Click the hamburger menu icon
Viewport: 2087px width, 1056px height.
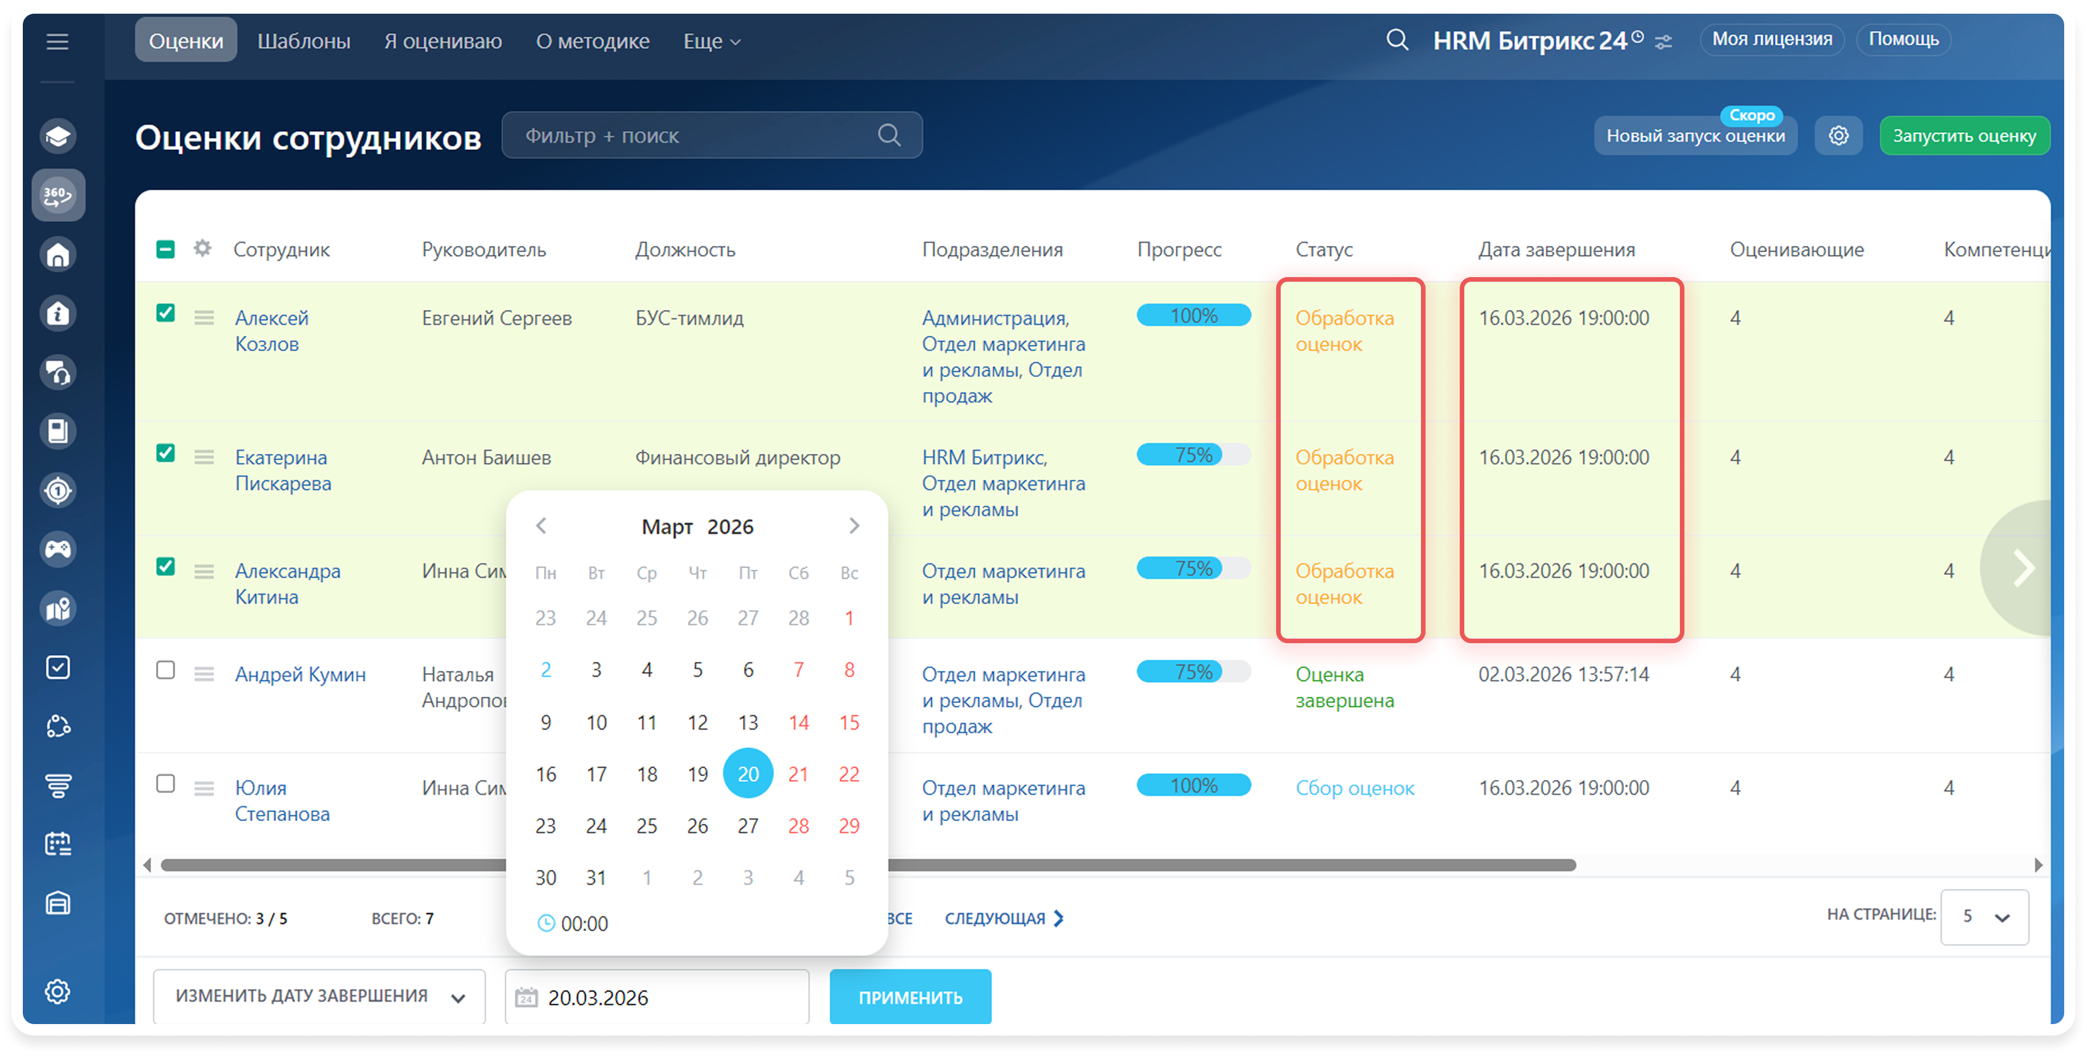pyautogui.click(x=58, y=41)
